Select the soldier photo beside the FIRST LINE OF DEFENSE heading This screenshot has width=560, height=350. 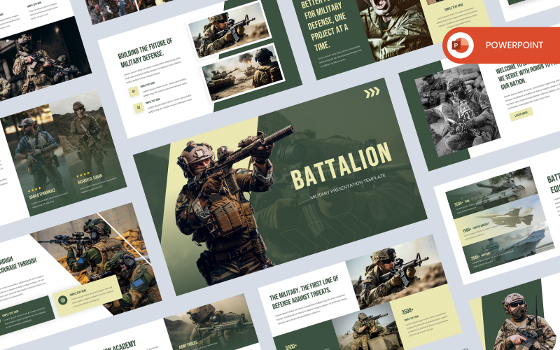396,272
